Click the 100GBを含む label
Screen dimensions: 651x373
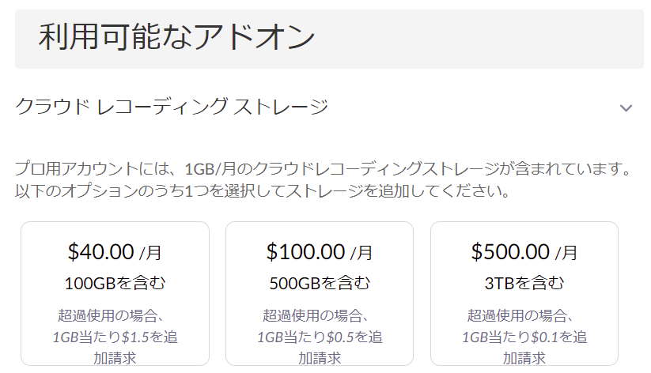(x=115, y=283)
